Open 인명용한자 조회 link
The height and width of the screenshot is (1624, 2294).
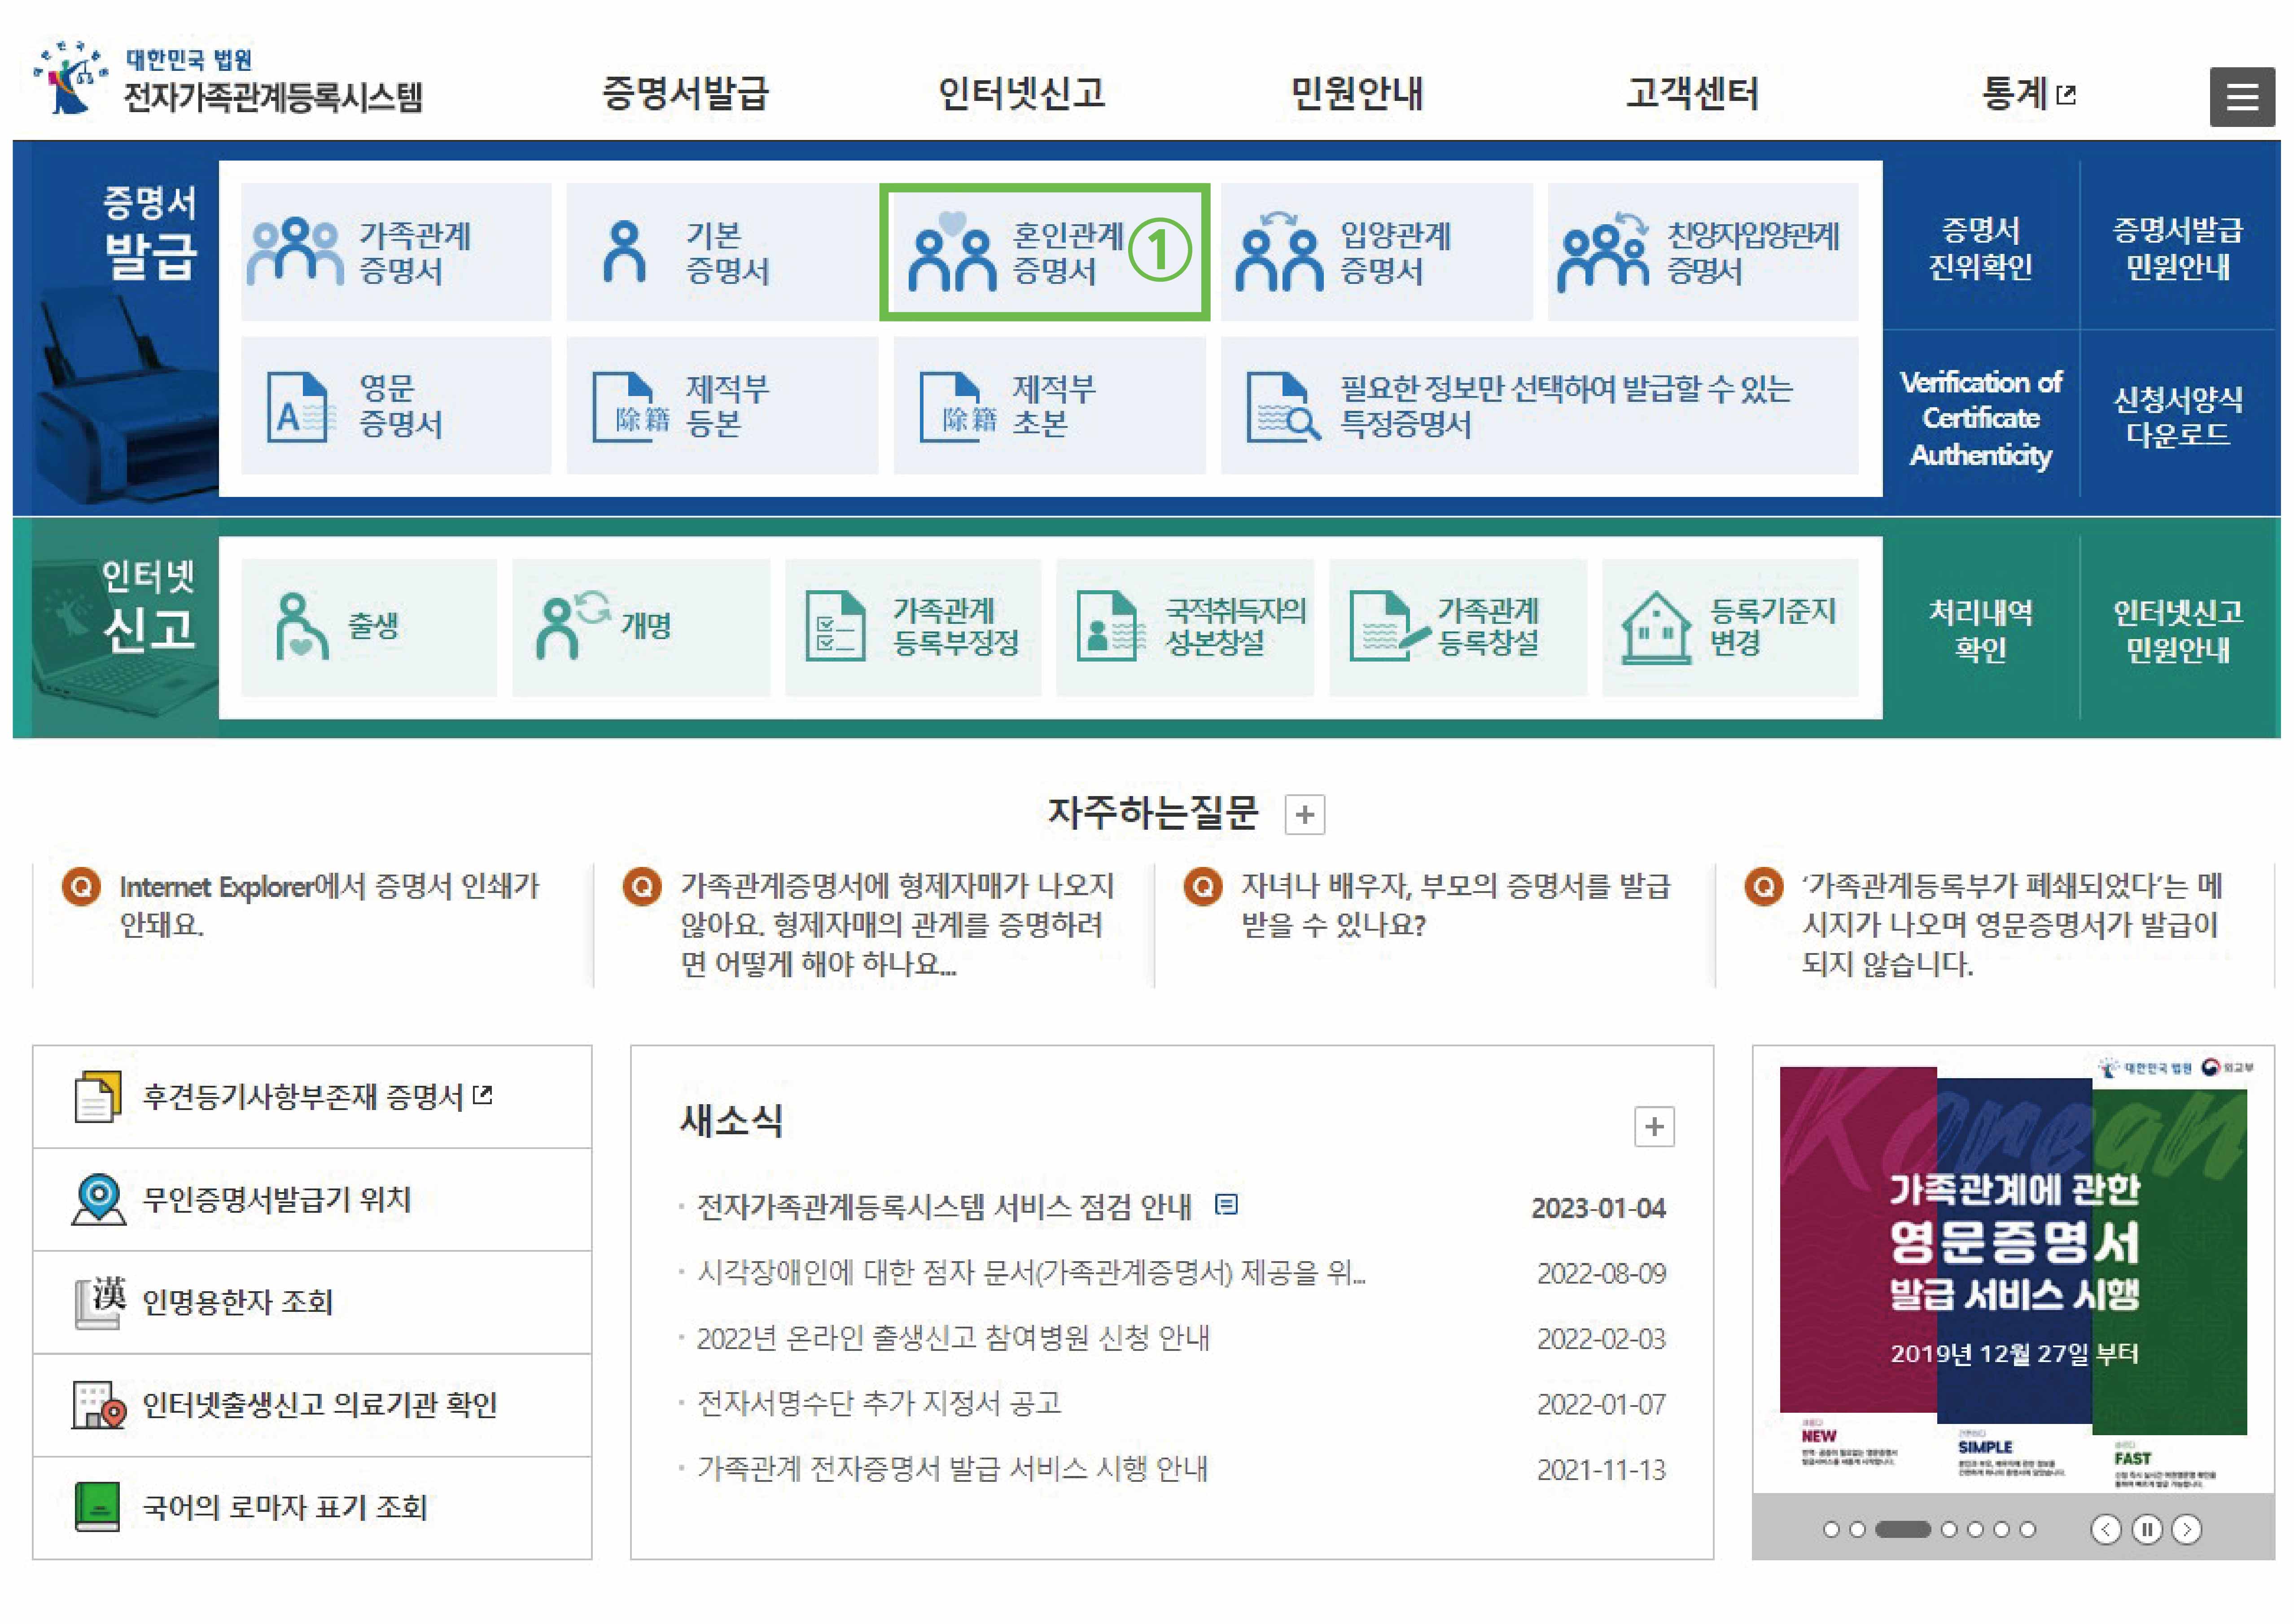(312, 1302)
